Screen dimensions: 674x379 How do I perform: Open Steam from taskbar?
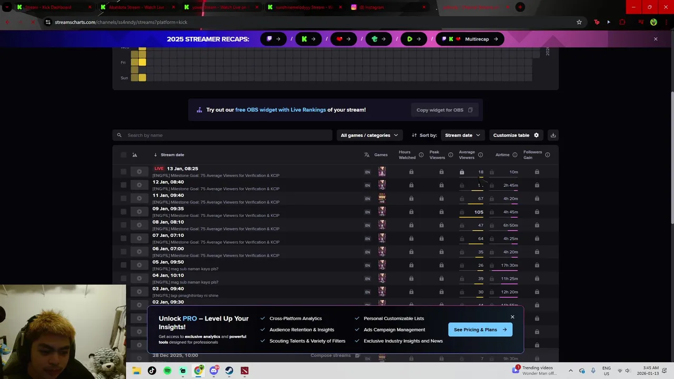coord(229,371)
